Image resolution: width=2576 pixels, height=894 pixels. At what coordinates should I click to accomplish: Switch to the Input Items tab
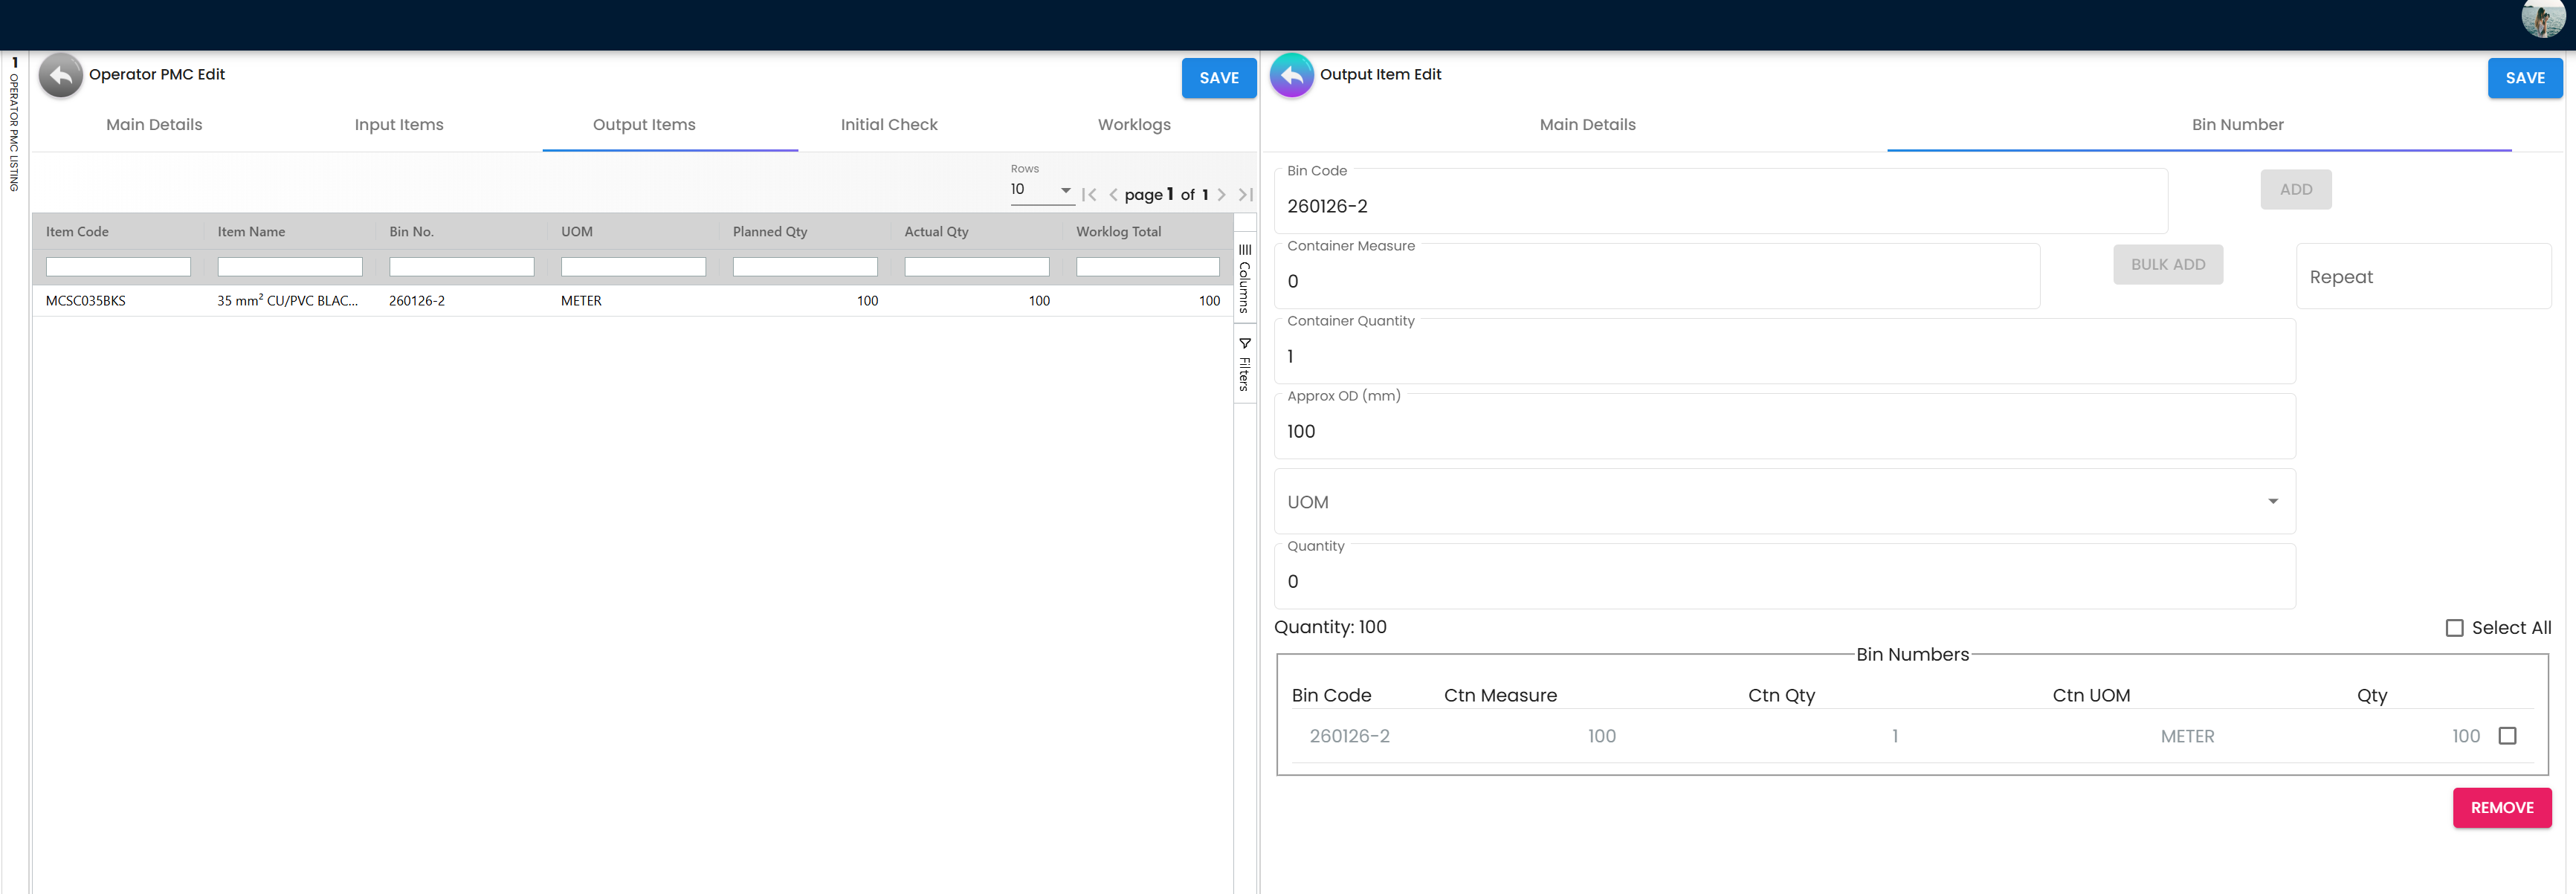398,125
